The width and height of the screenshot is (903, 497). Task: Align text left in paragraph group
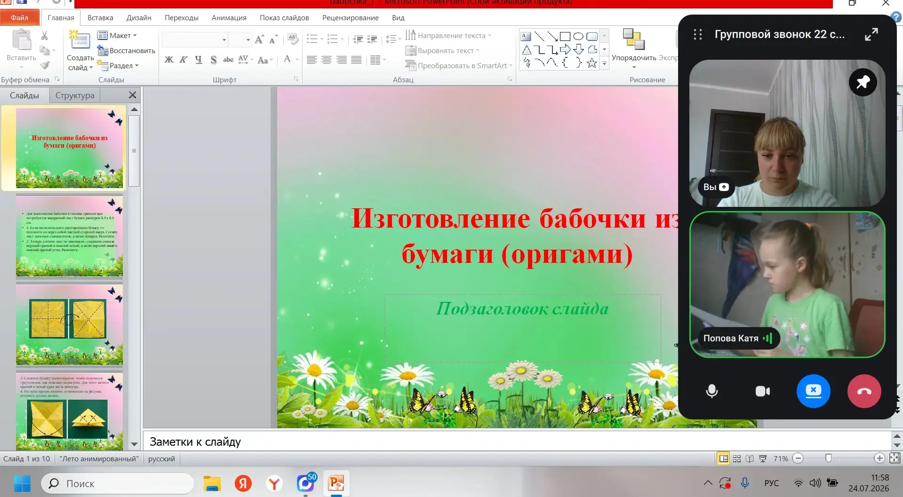pos(312,60)
